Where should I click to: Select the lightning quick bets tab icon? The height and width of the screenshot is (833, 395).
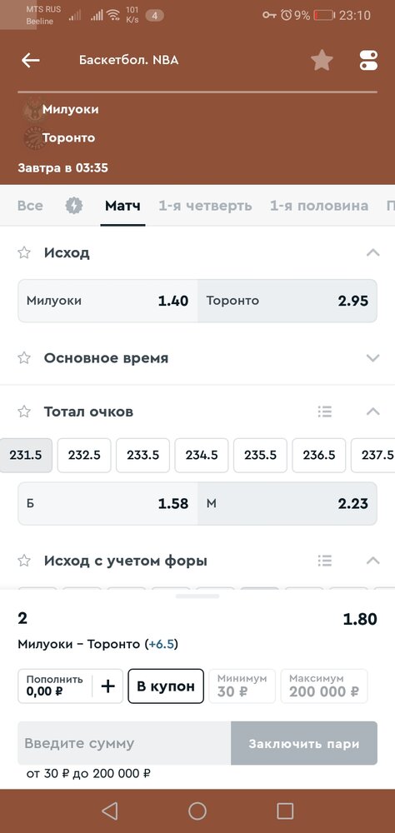[74, 206]
